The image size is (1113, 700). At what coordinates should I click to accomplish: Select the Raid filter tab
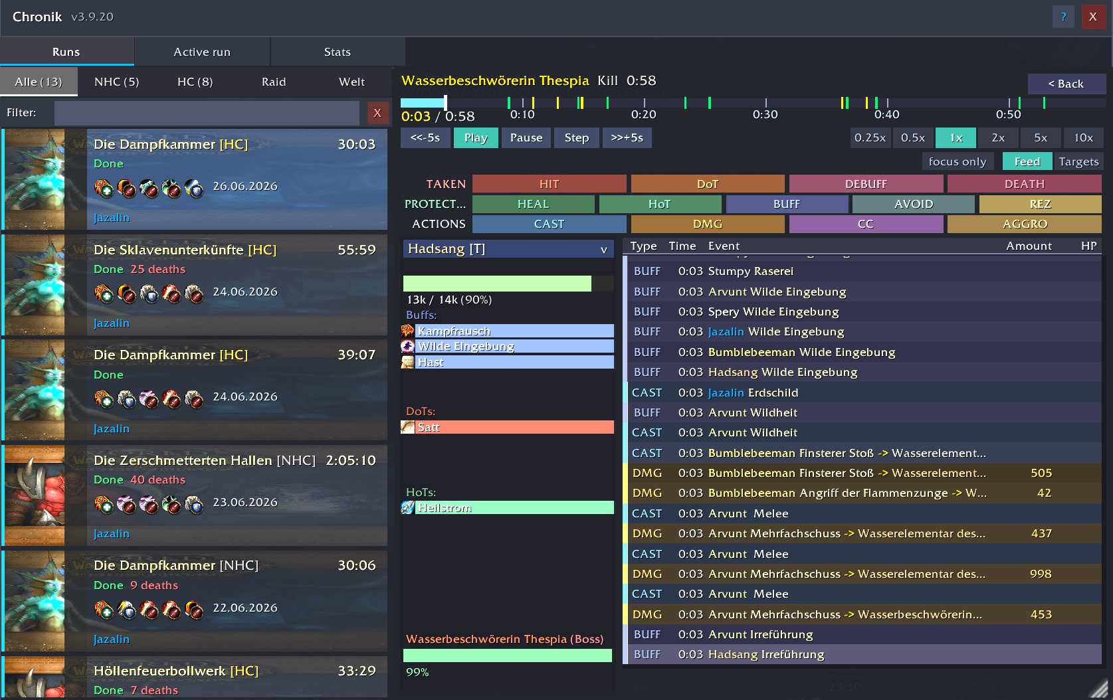click(274, 82)
